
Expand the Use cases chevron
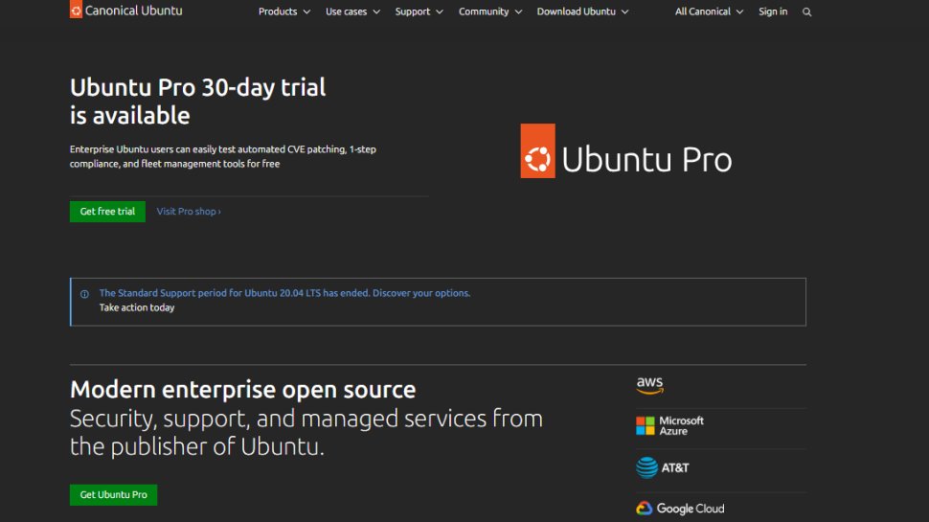pyautogui.click(x=376, y=11)
